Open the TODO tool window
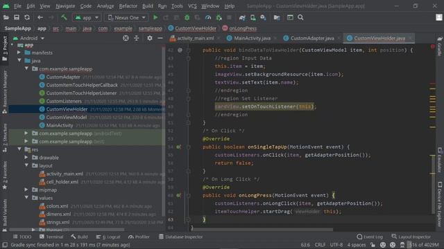The height and width of the screenshot is (249, 444). pyautogui.click(x=22, y=237)
